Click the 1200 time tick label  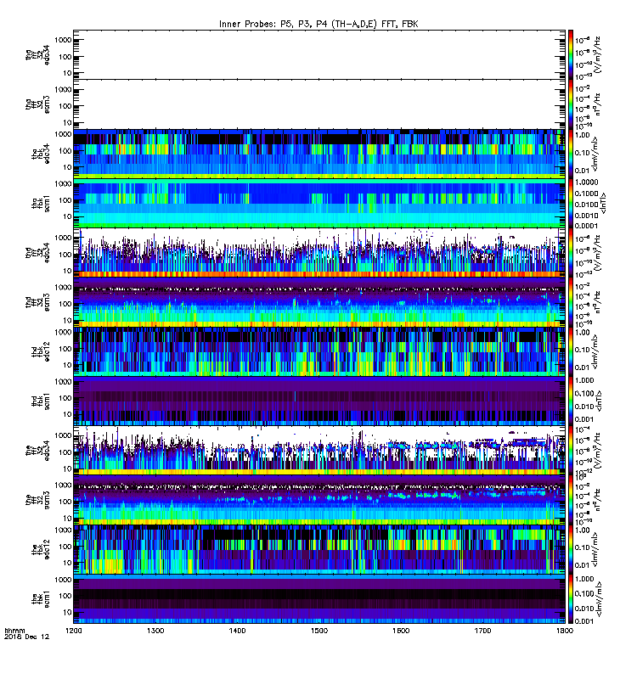click(74, 631)
